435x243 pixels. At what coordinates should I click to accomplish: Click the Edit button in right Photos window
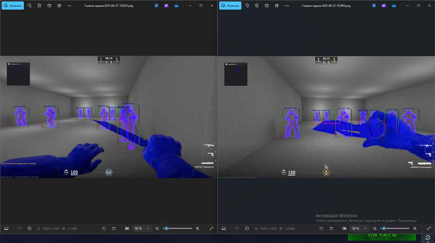(x=230, y=5)
